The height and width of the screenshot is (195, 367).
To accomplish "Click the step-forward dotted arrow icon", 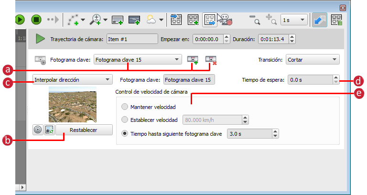I will click(x=53, y=20).
